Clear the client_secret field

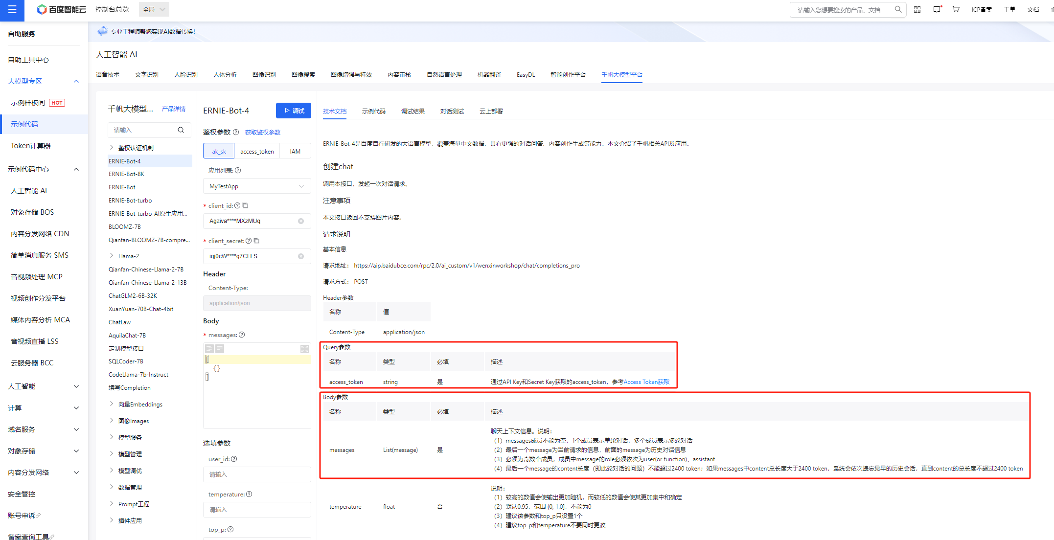point(301,256)
